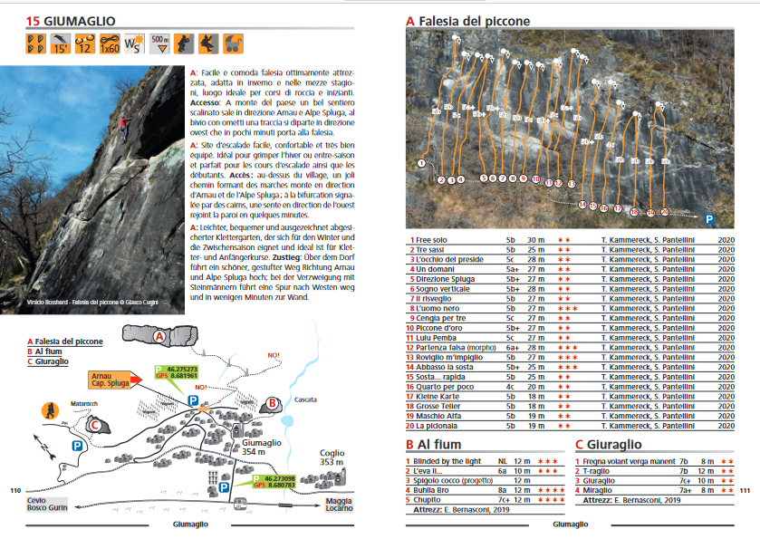Click the blue P marker in the cliff photo
The width and height of the screenshot is (760, 539).
tap(709, 219)
